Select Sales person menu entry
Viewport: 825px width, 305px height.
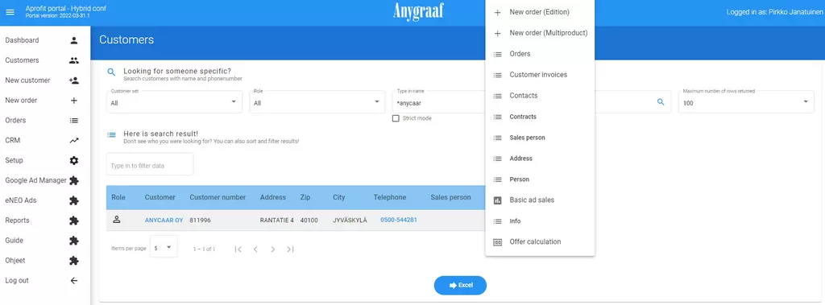tap(540, 138)
